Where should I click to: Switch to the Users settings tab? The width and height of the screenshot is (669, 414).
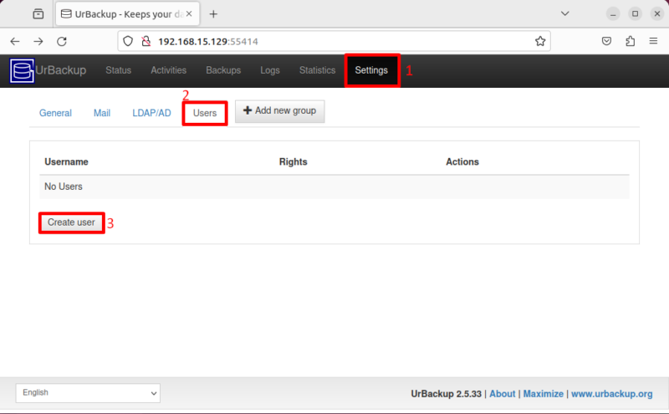click(x=205, y=113)
